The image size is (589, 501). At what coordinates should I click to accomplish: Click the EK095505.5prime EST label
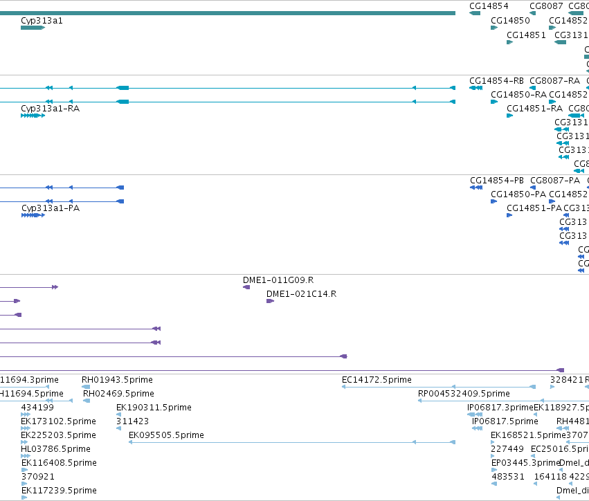tap(166, 435)
